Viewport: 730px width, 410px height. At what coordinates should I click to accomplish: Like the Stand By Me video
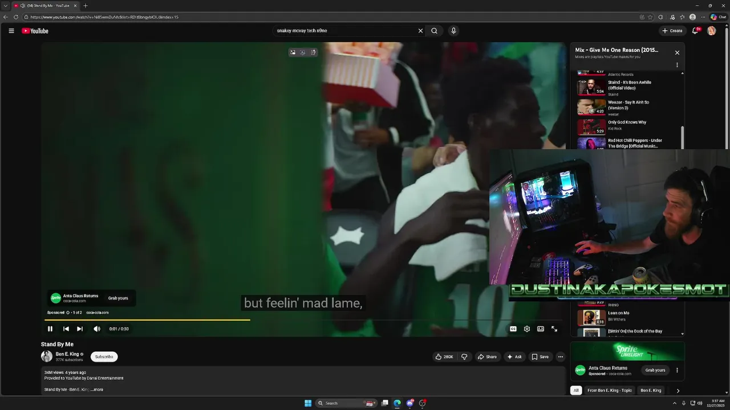pyautogui.click(x=444, y=356)
